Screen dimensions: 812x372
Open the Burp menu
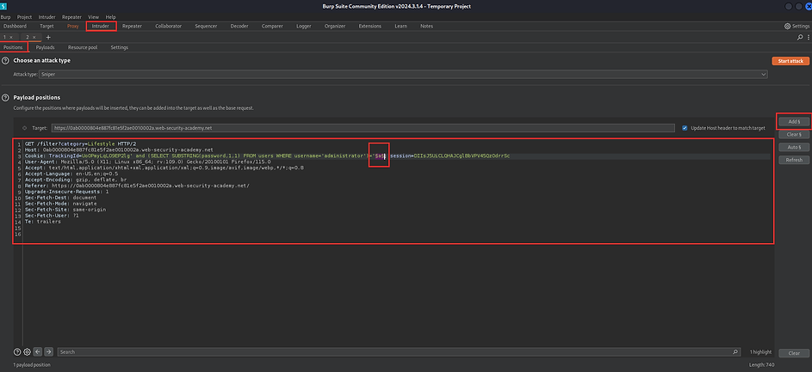coord(6,17)
